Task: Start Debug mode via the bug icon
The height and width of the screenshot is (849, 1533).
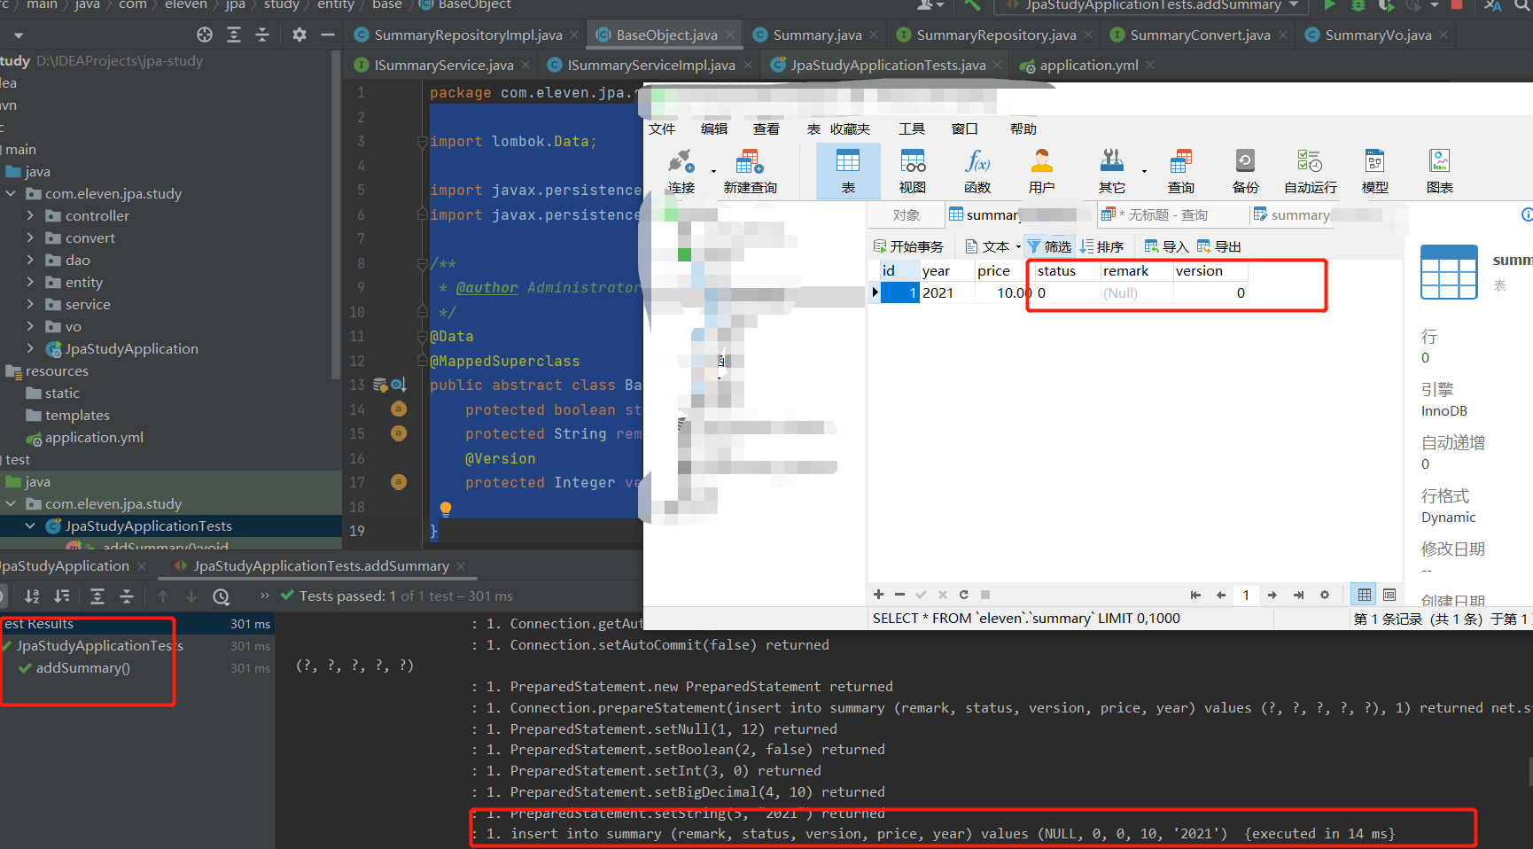Action: pos(1358,6)
